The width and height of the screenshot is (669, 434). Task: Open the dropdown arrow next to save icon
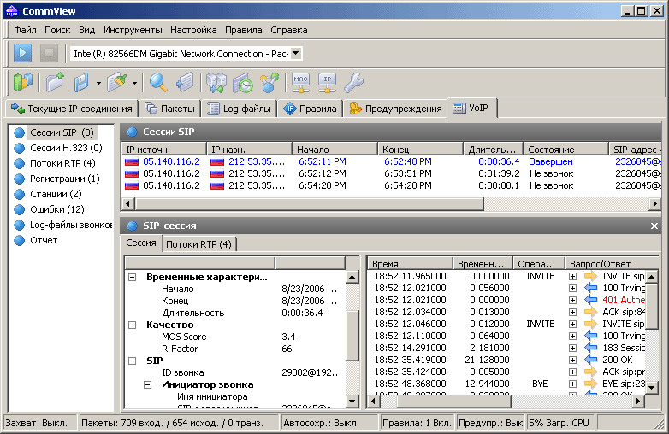coord(98,83)
